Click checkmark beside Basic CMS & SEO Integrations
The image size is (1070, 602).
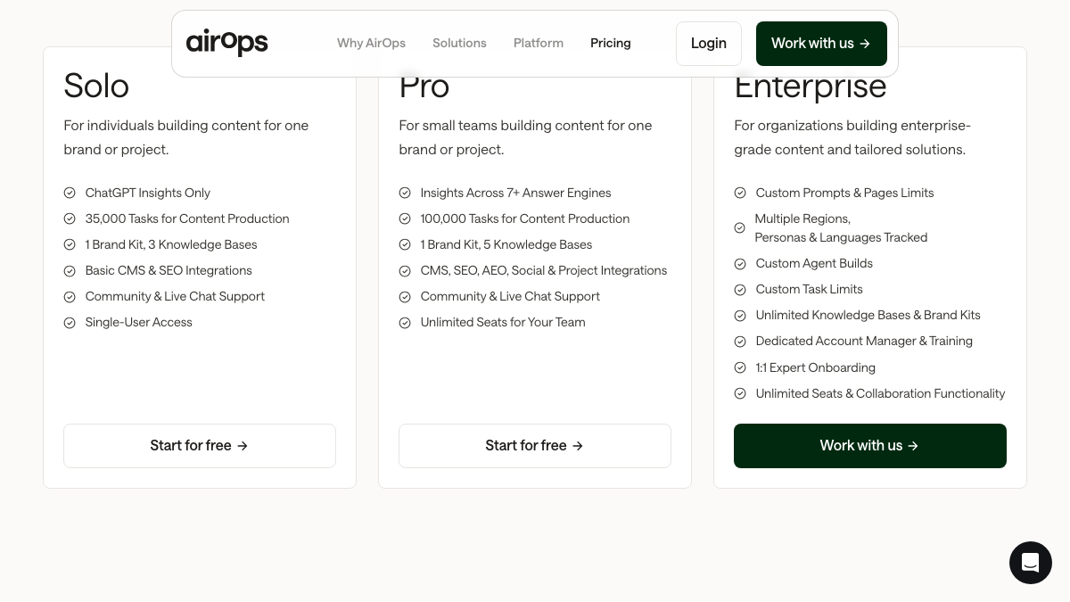click(x=70, y=270)
